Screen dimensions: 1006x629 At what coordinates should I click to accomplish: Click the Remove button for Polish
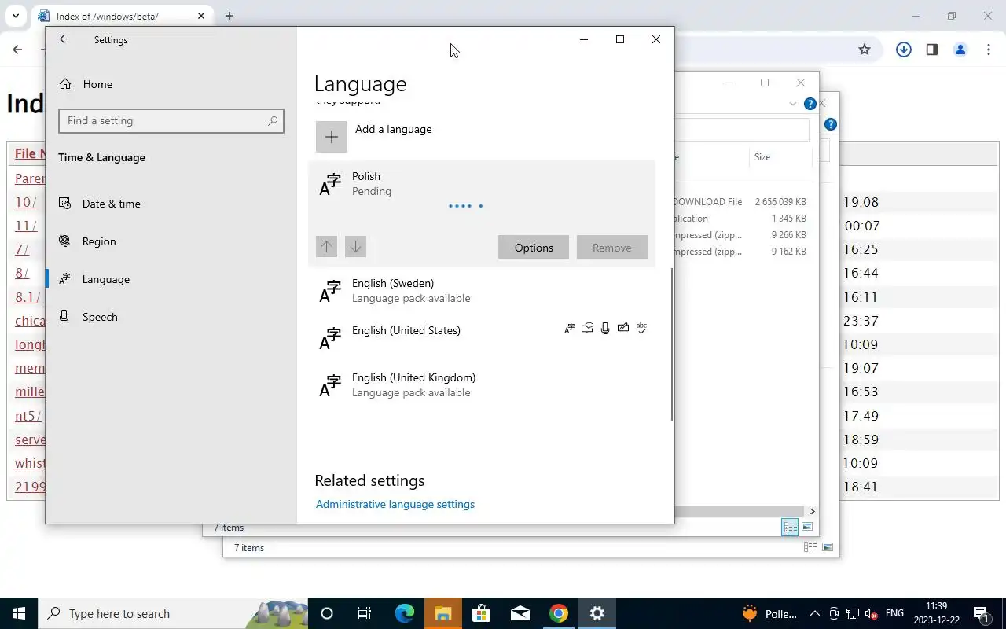611,248
